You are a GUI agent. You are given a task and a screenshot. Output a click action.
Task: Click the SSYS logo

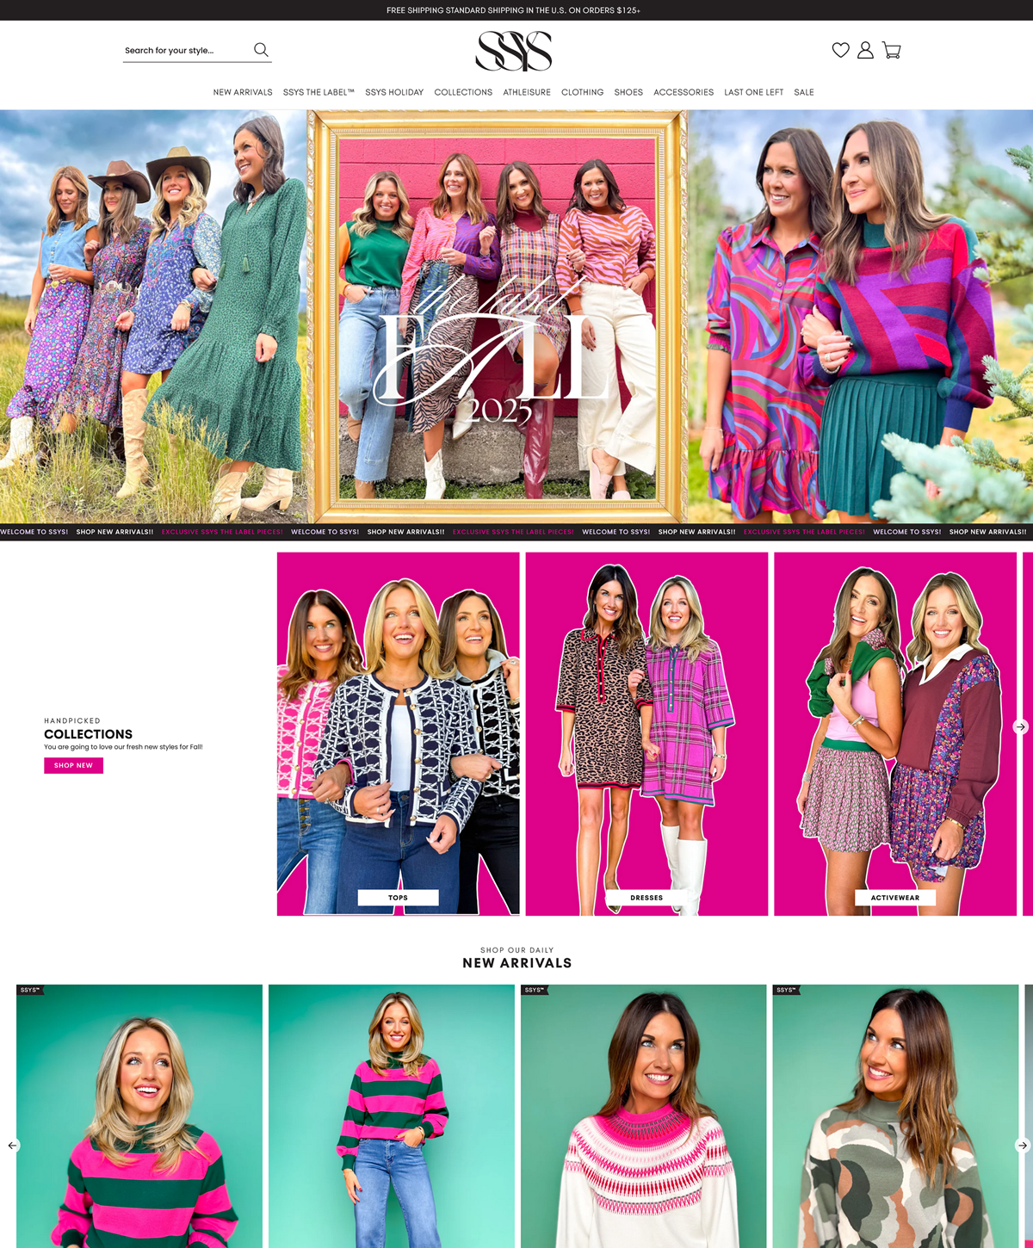click(514, 51)
